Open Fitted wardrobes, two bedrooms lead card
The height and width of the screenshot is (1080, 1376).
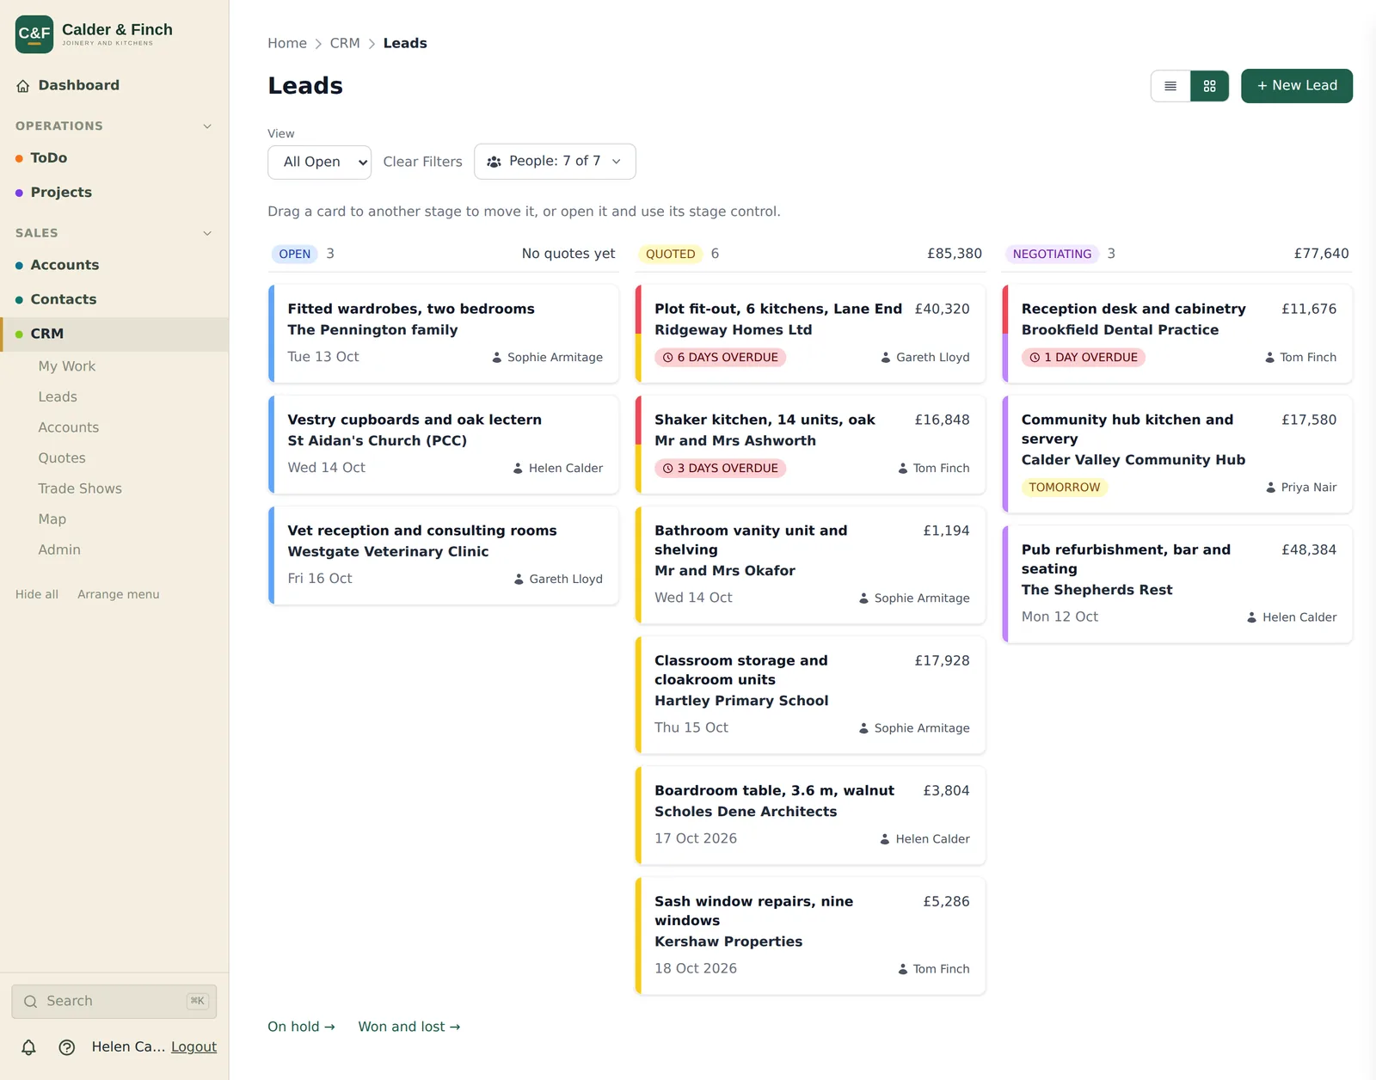(x=444, y=334)
